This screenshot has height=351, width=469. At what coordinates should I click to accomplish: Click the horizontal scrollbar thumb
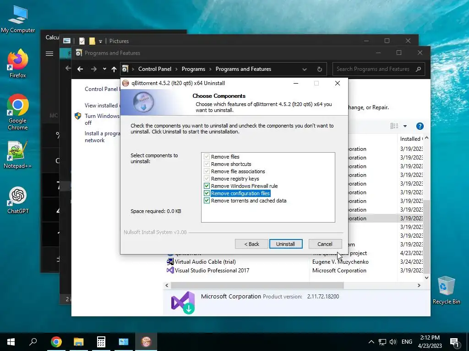[257, 285]
